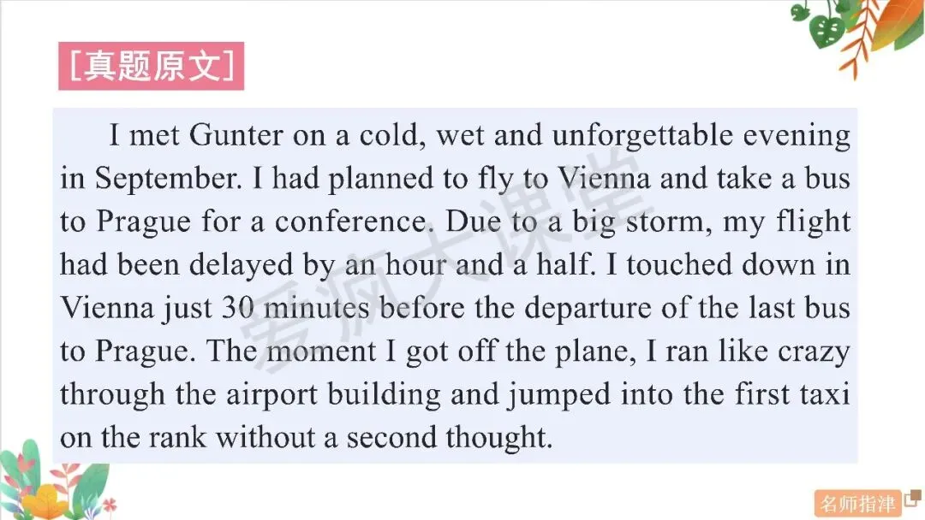
Task: Click the name Gunter in the passage
Action: click(236, 135)
